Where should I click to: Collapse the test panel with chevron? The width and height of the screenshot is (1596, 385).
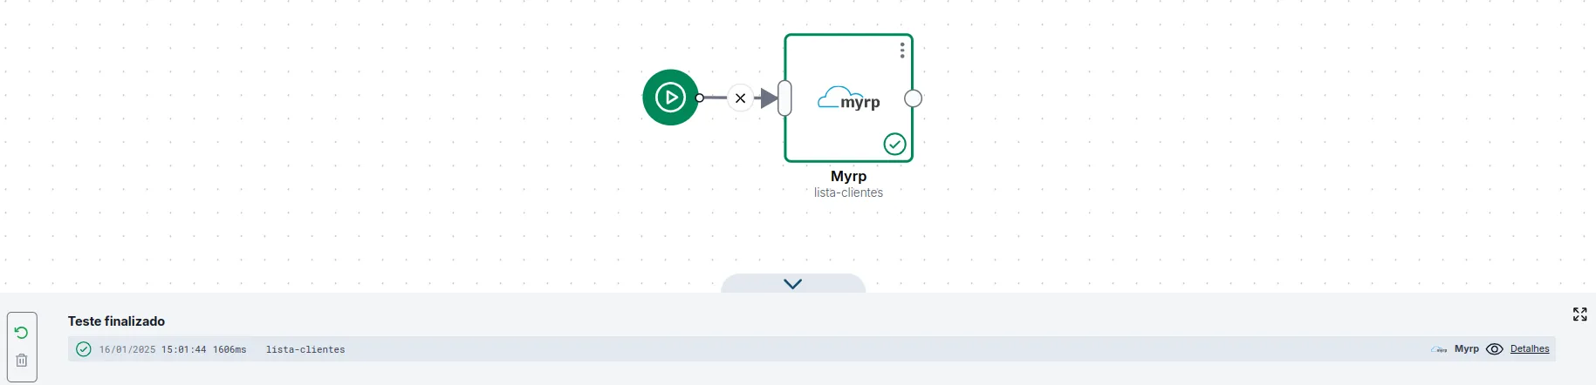tap(792, 284)
